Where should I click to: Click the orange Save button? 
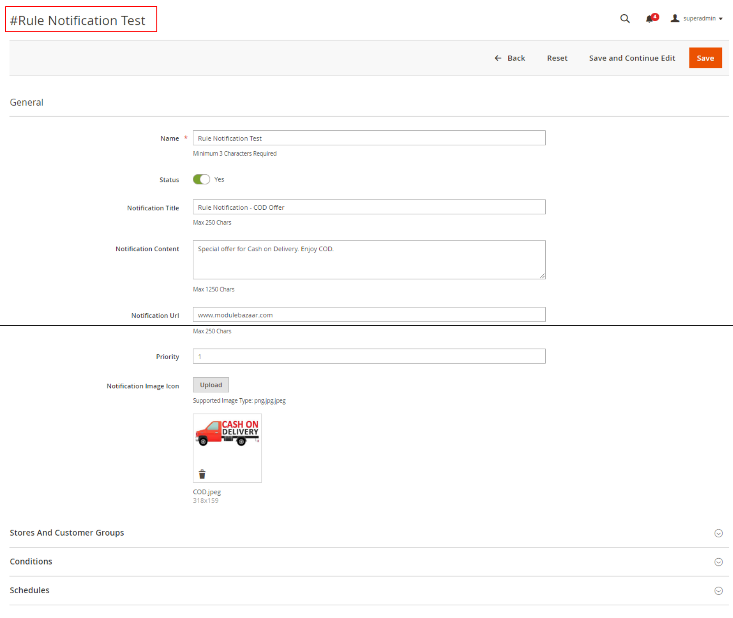click(705, 58)
